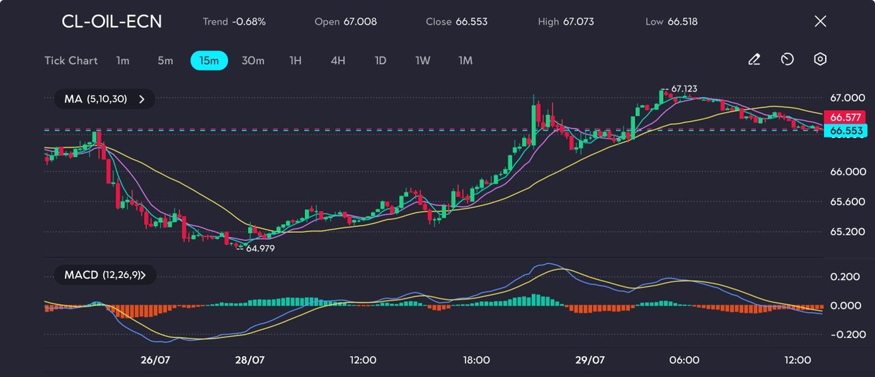The image size is (875, 377).
Task: Select the 1m timeframe
Action: [x=122, y=61]
